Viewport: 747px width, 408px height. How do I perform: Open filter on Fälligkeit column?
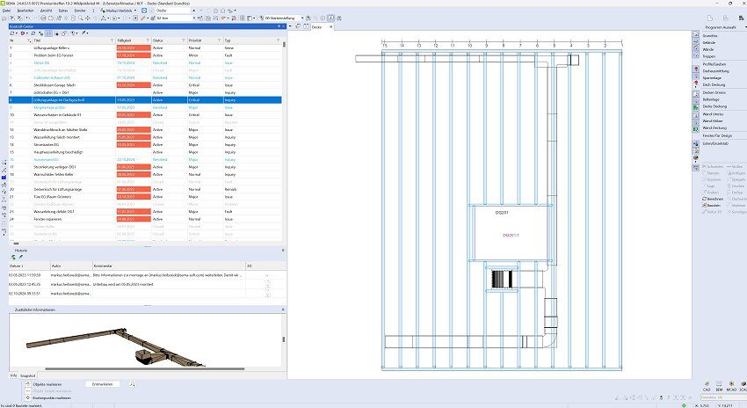(x=148, y=40)
